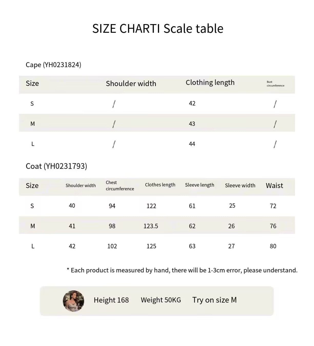The width and height of the screenshot is (314, 346).
Task: Click the Try on size M text
Action: click(x=215, y=300)
